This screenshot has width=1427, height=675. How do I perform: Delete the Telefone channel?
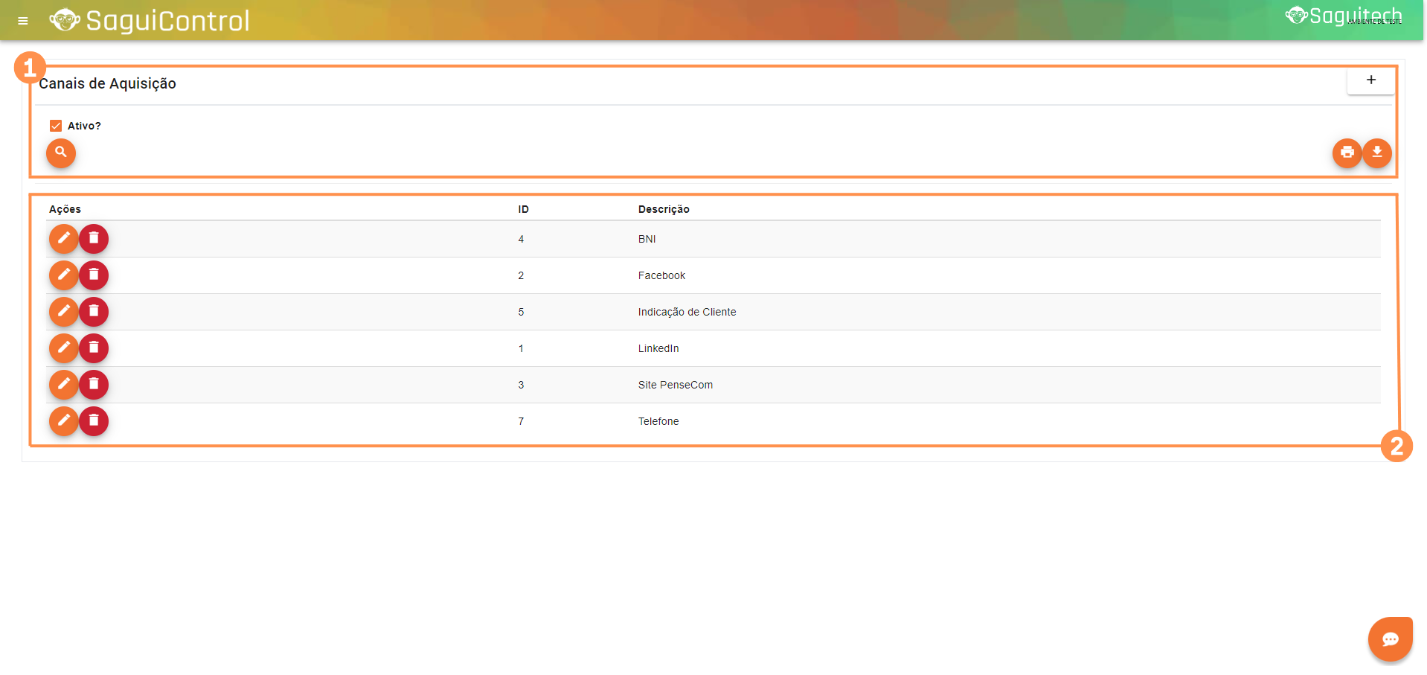coord(94,421)
